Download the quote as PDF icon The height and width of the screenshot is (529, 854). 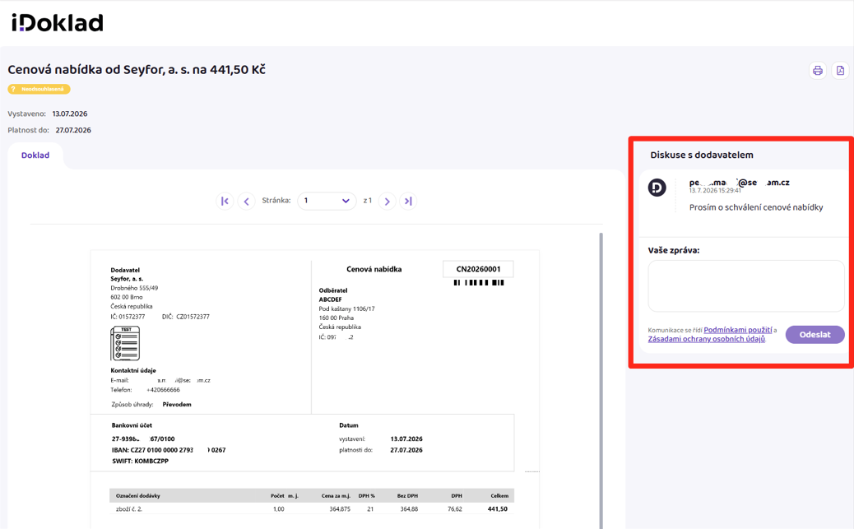pos(840,71)
